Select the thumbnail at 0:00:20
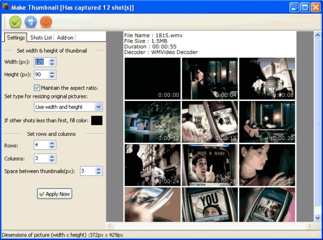Viewport: 323px width, 240px height. (x=267, y=122)
